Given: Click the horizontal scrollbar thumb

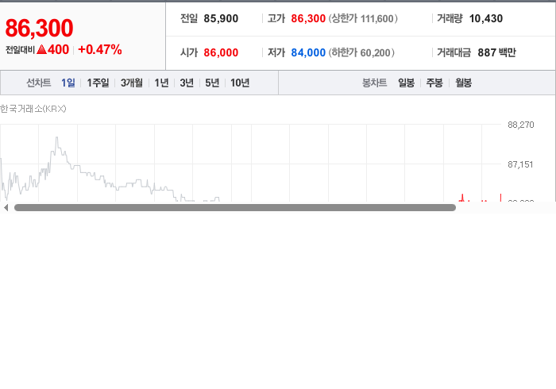Looking at the screenshot, I should click(x=235, y=208).
